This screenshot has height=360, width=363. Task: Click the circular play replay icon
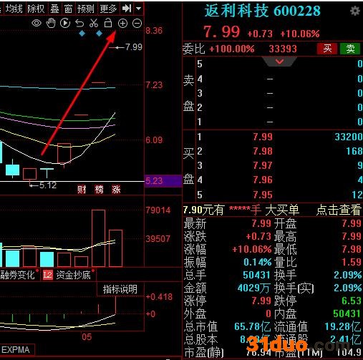[65, 23]
